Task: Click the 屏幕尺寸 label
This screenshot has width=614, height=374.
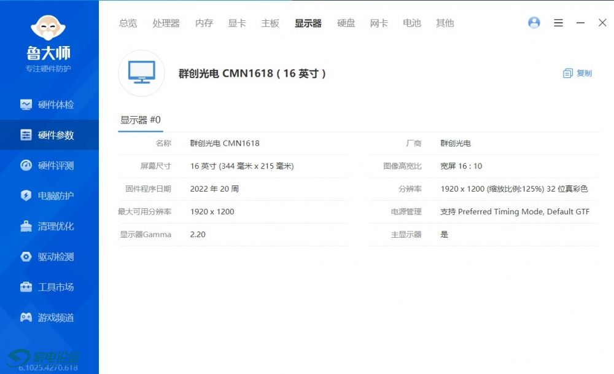Action: click(x=155, y=166)
